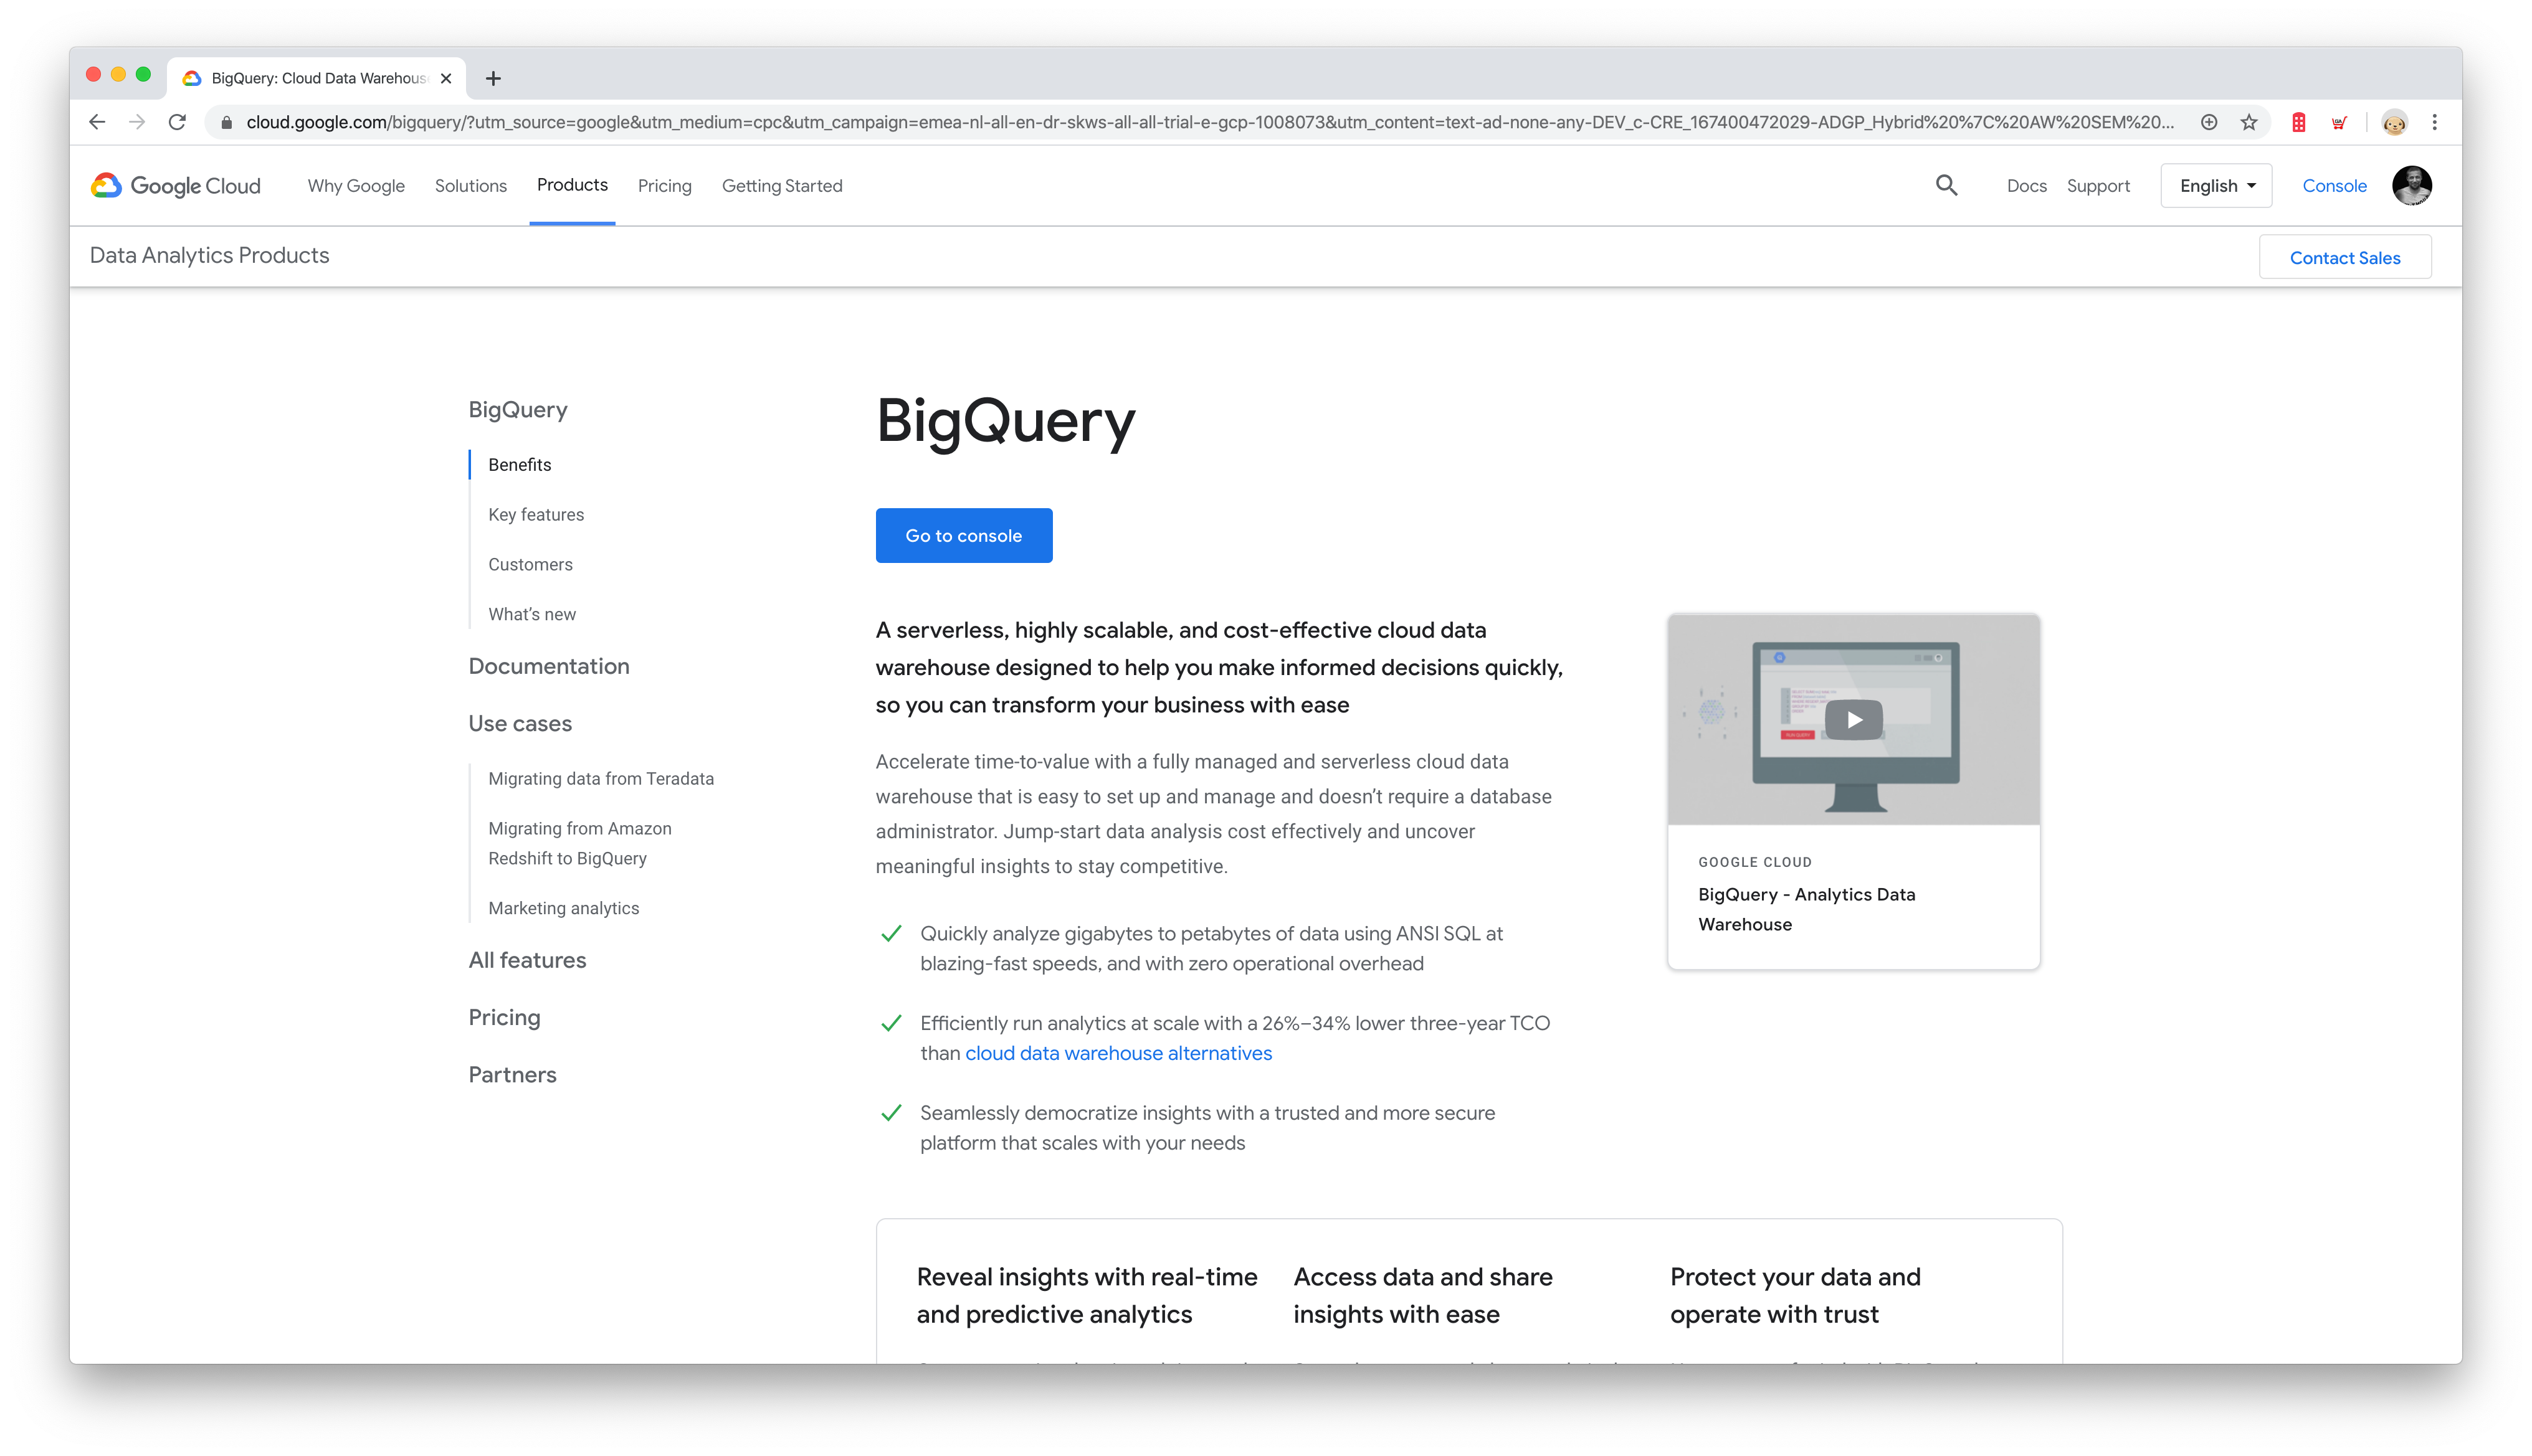Open a new browser tab
This screenshot has width=2532, height=1456.
click(493, 78)
